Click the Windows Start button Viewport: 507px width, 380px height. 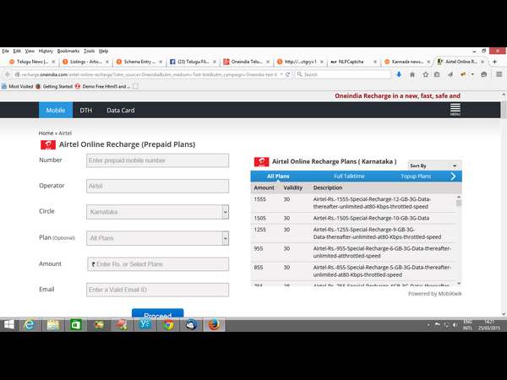(9, 323)
